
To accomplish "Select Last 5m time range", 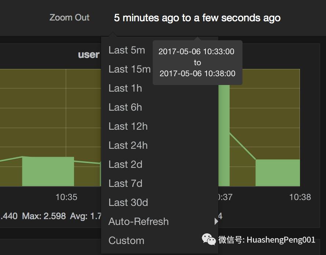I will point(127,50).
